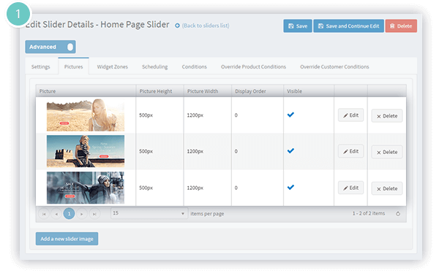Screen dimensions: 439x273
Task: Go to last page of grid
Action: pyautogui.click(x=94, y=214)
